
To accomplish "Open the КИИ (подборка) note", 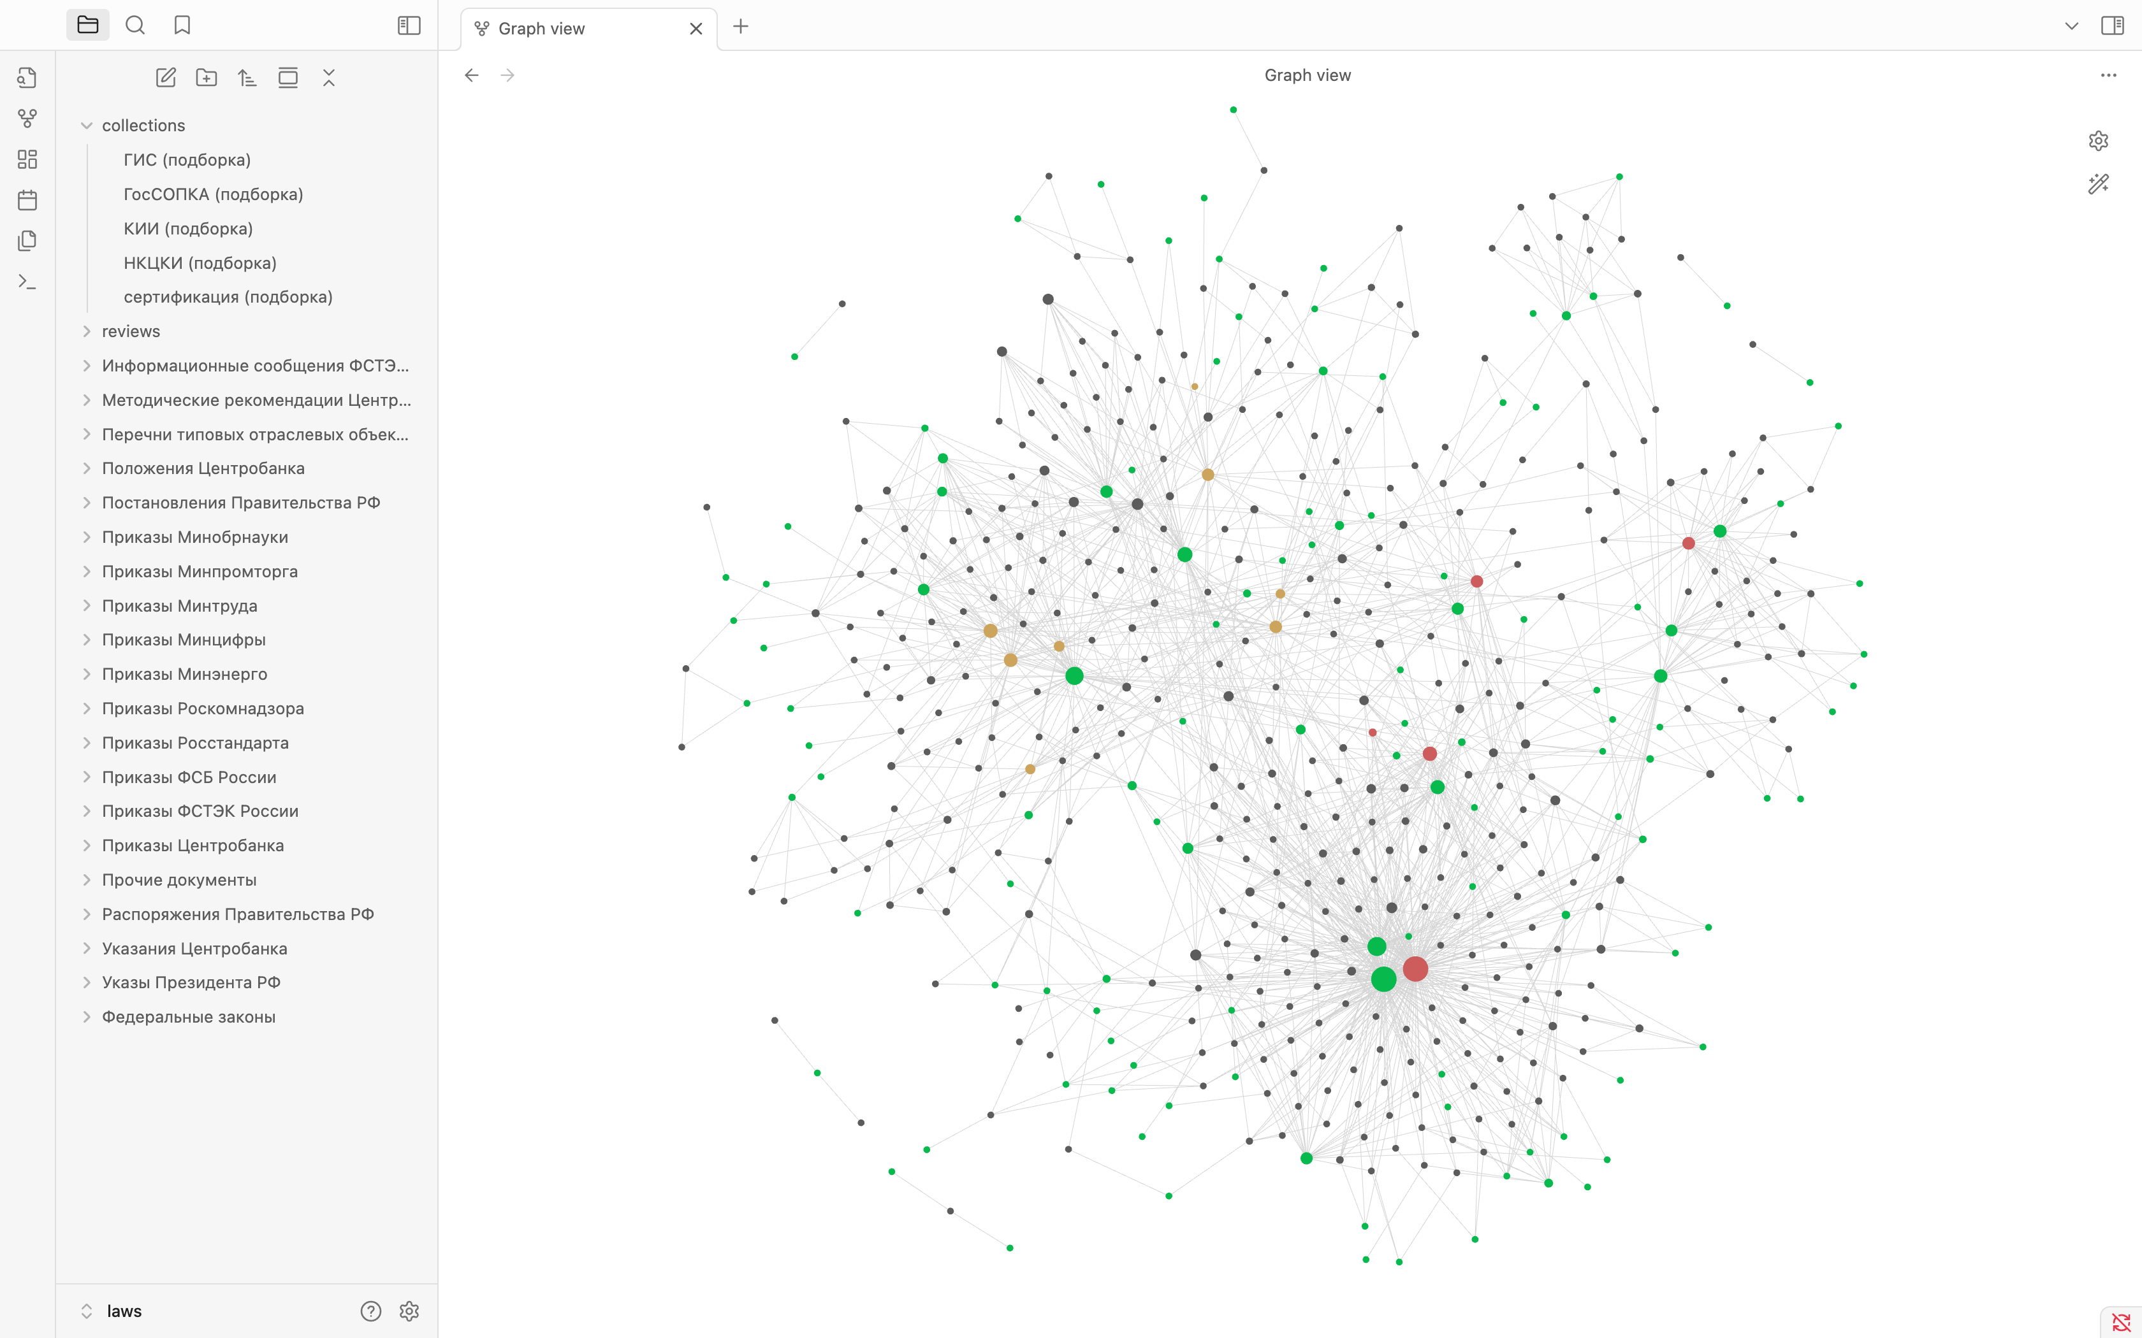I will [257, 228].
